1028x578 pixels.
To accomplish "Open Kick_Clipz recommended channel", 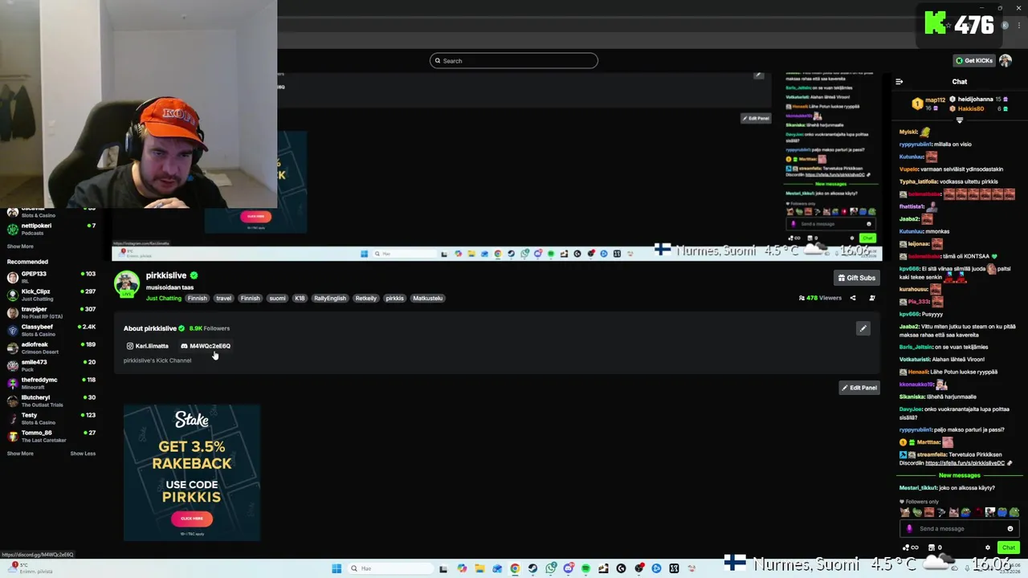I will click(50, 295).
